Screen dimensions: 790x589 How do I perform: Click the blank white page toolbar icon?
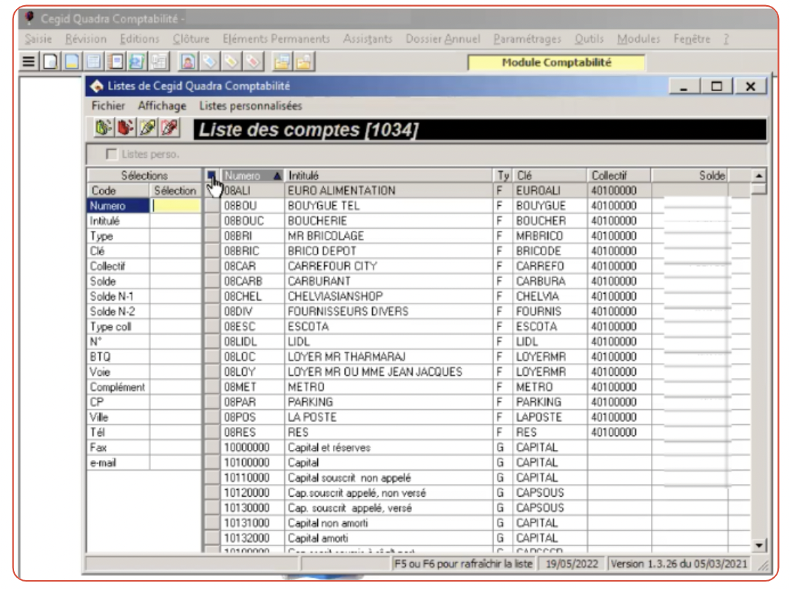[x=50, y=62]
